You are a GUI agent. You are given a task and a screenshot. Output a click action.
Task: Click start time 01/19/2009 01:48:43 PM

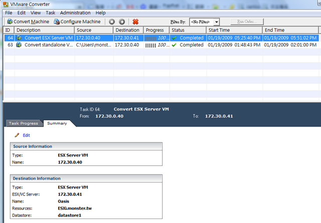(234, 45)
